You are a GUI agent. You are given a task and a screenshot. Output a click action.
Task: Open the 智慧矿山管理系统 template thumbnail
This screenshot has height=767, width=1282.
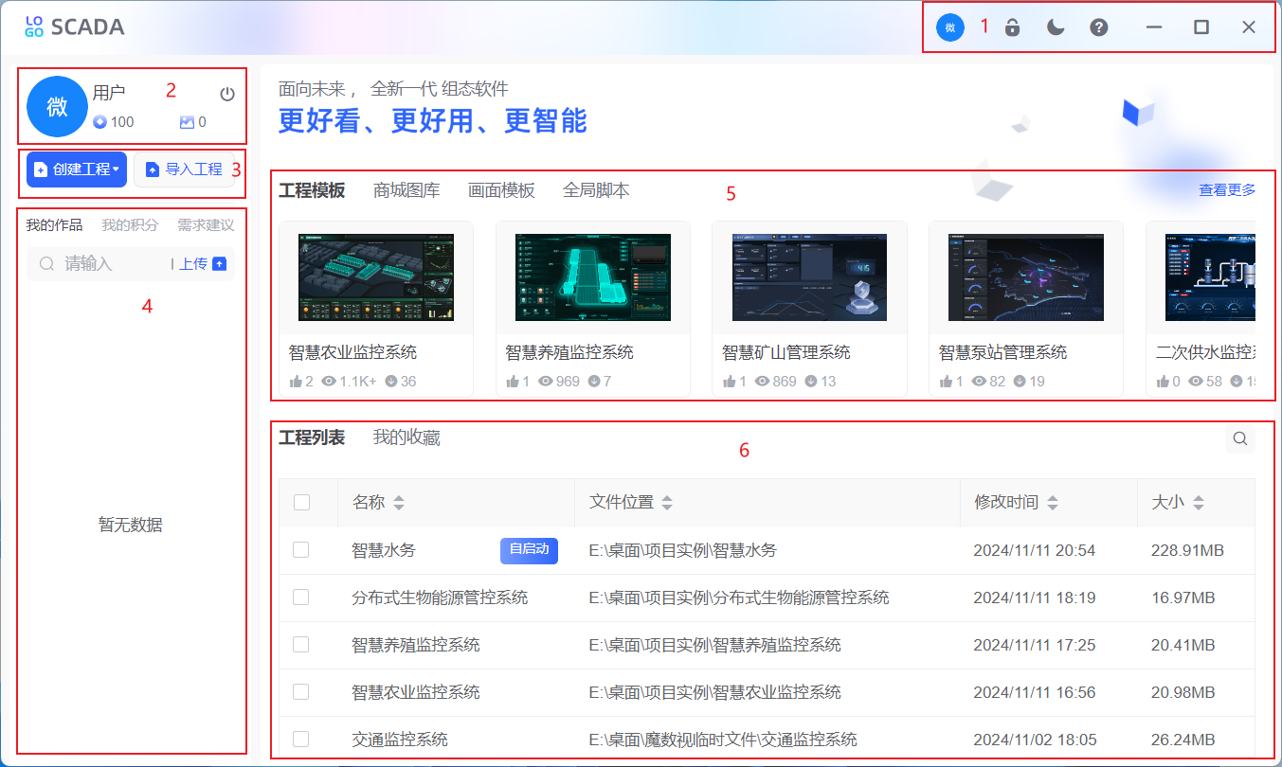click(809, 278)
